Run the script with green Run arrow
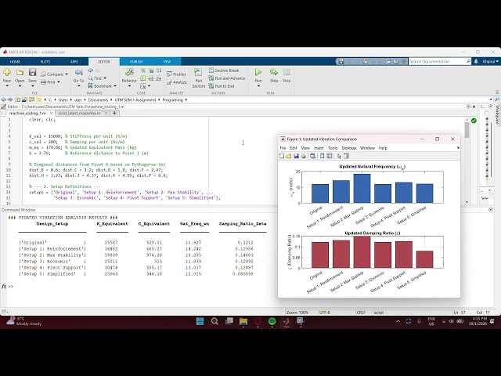This screenshot has height=376, width=501. tap(258, 72)
